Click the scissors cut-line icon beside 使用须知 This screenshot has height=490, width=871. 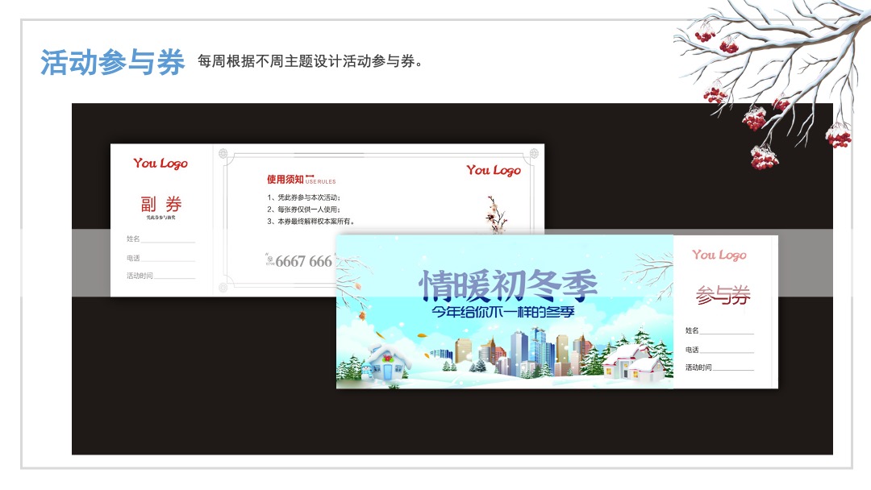point(310,175)
